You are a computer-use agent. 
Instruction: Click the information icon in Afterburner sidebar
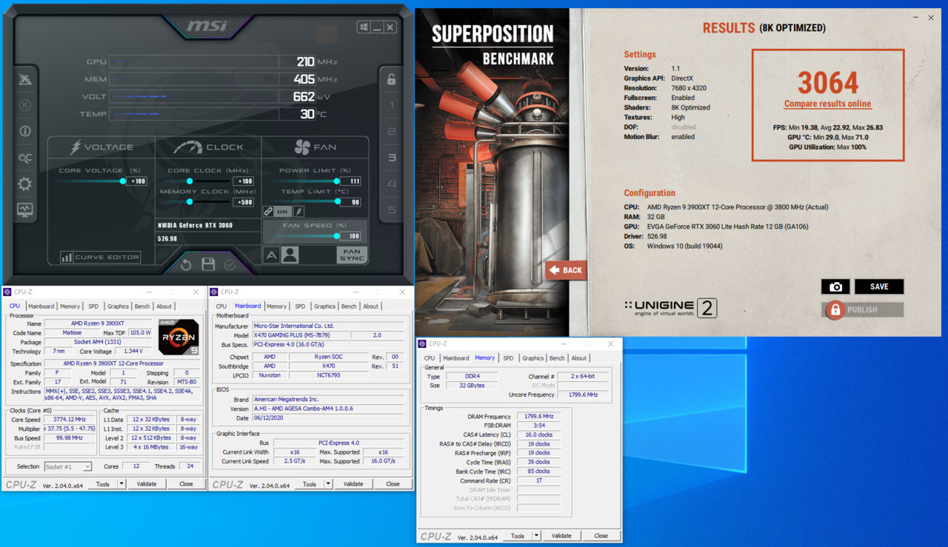pyautogui.click(x=24, y=131)
